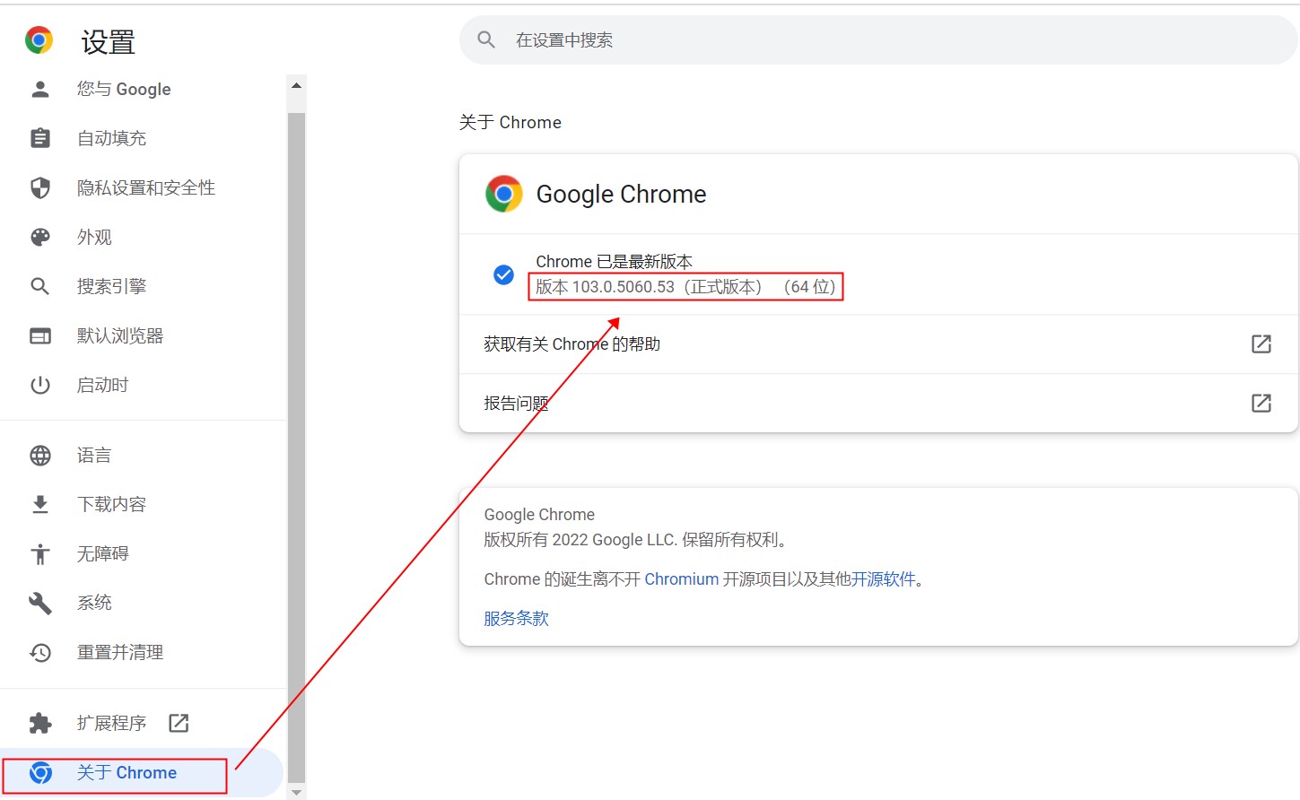Open external link icon for 获取有关 Chrome 的帮助

point(1261,343)
